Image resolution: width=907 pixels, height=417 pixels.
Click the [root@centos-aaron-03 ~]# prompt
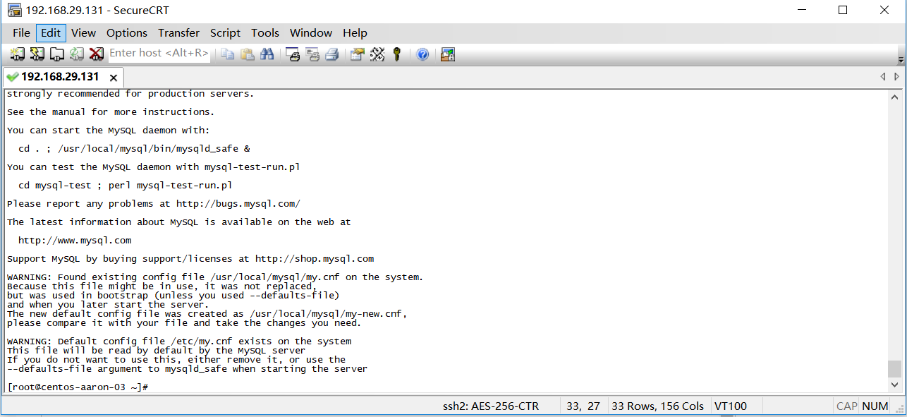[78, 387]
